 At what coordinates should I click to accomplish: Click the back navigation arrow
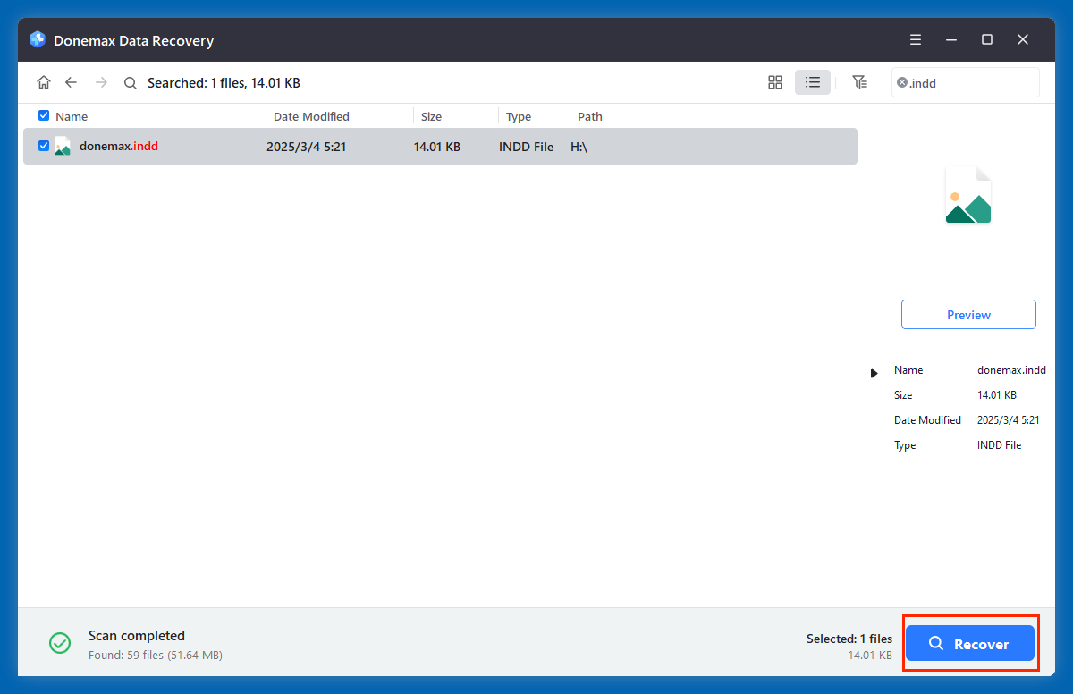point(72,81)
